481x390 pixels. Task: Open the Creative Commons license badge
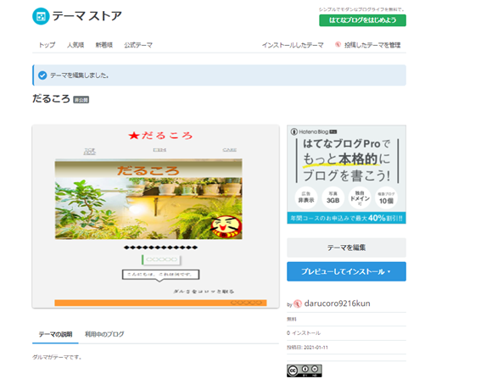tap(305, 370)
